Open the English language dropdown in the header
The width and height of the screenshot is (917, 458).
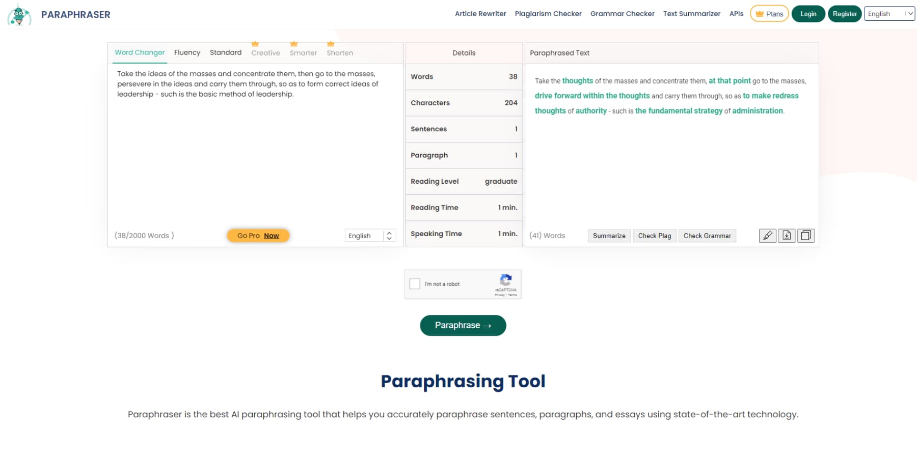tap(889, 14)
